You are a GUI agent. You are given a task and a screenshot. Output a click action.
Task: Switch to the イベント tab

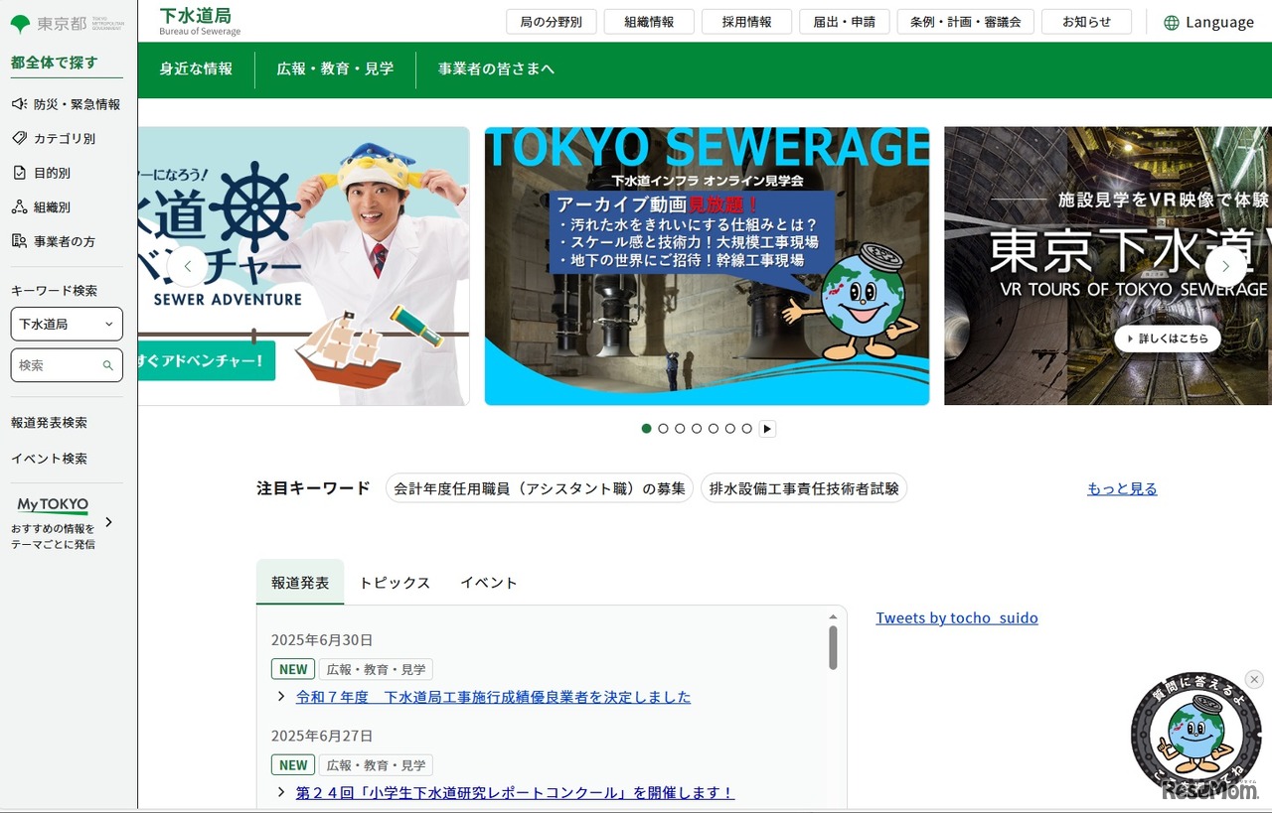(x=488, y=583)
